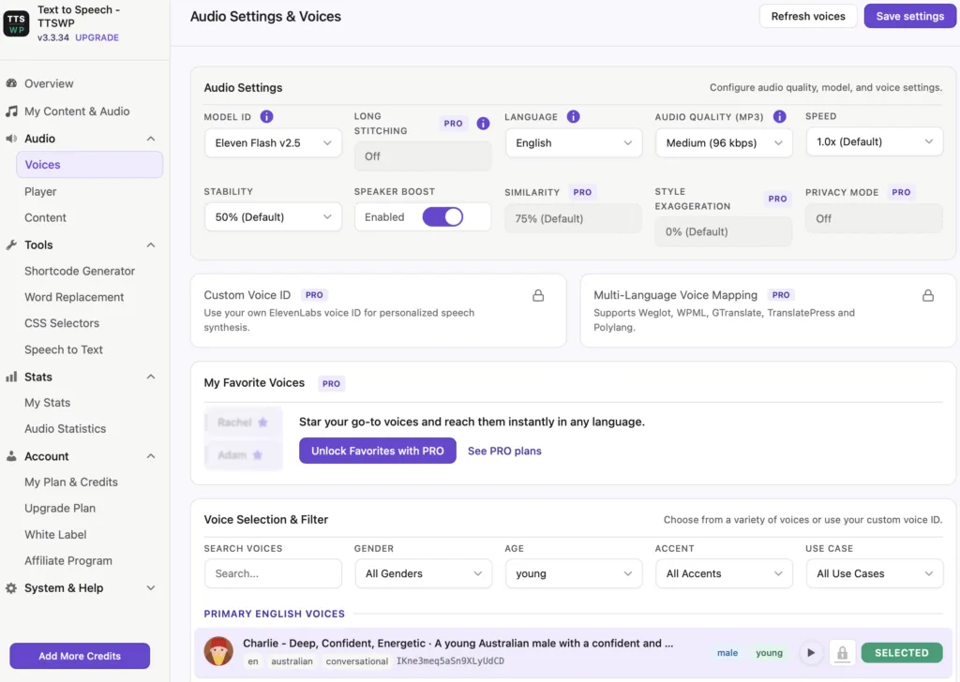The image size is (960, 682).
Task: Click the Overview dashboard icon in sidebar
Action: click(x=11, y=83)
